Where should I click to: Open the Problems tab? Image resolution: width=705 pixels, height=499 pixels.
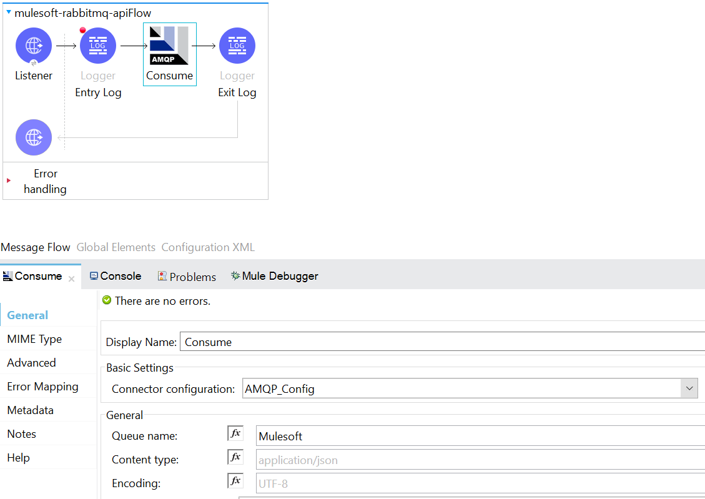[187, 277]
